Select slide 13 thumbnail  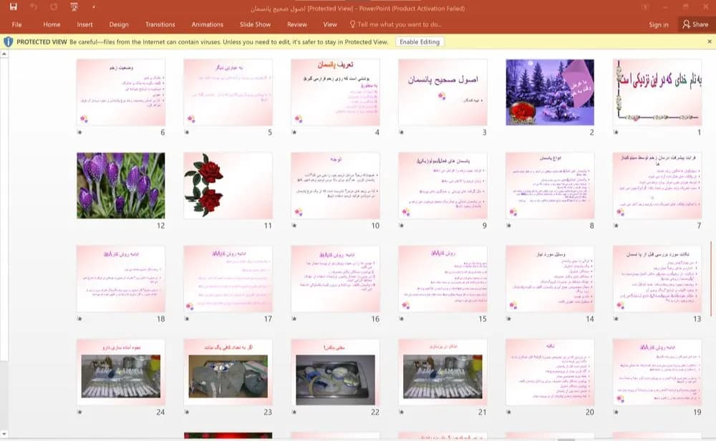(x=657, y=279)
